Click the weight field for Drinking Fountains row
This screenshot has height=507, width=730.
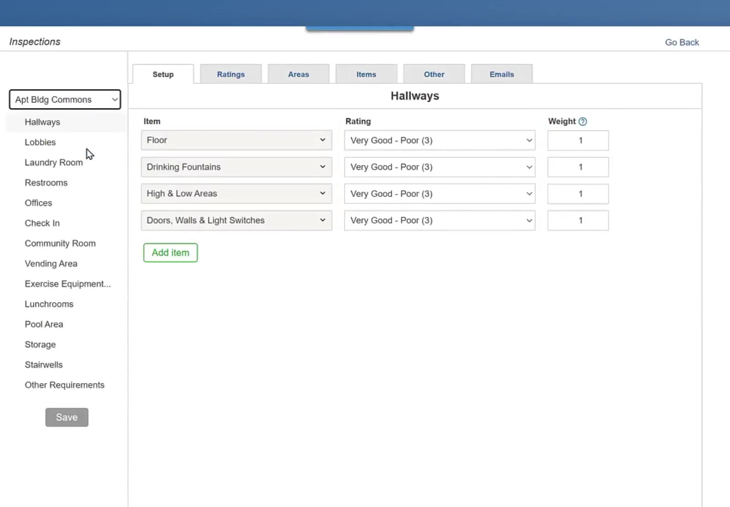click(578, 167)
